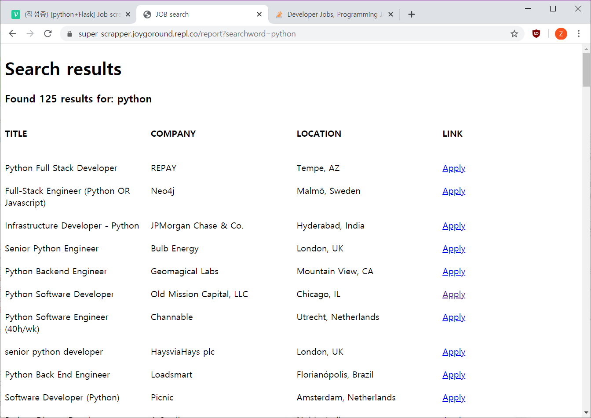Click the 'REPAY' company cell
The image size is (591, 418).
point(164,168)
